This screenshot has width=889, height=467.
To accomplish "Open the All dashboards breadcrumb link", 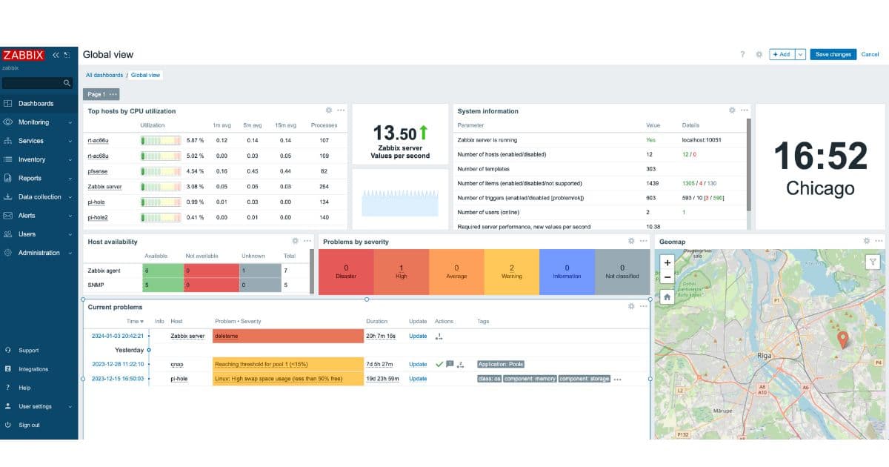I will [x=104, y=75].
